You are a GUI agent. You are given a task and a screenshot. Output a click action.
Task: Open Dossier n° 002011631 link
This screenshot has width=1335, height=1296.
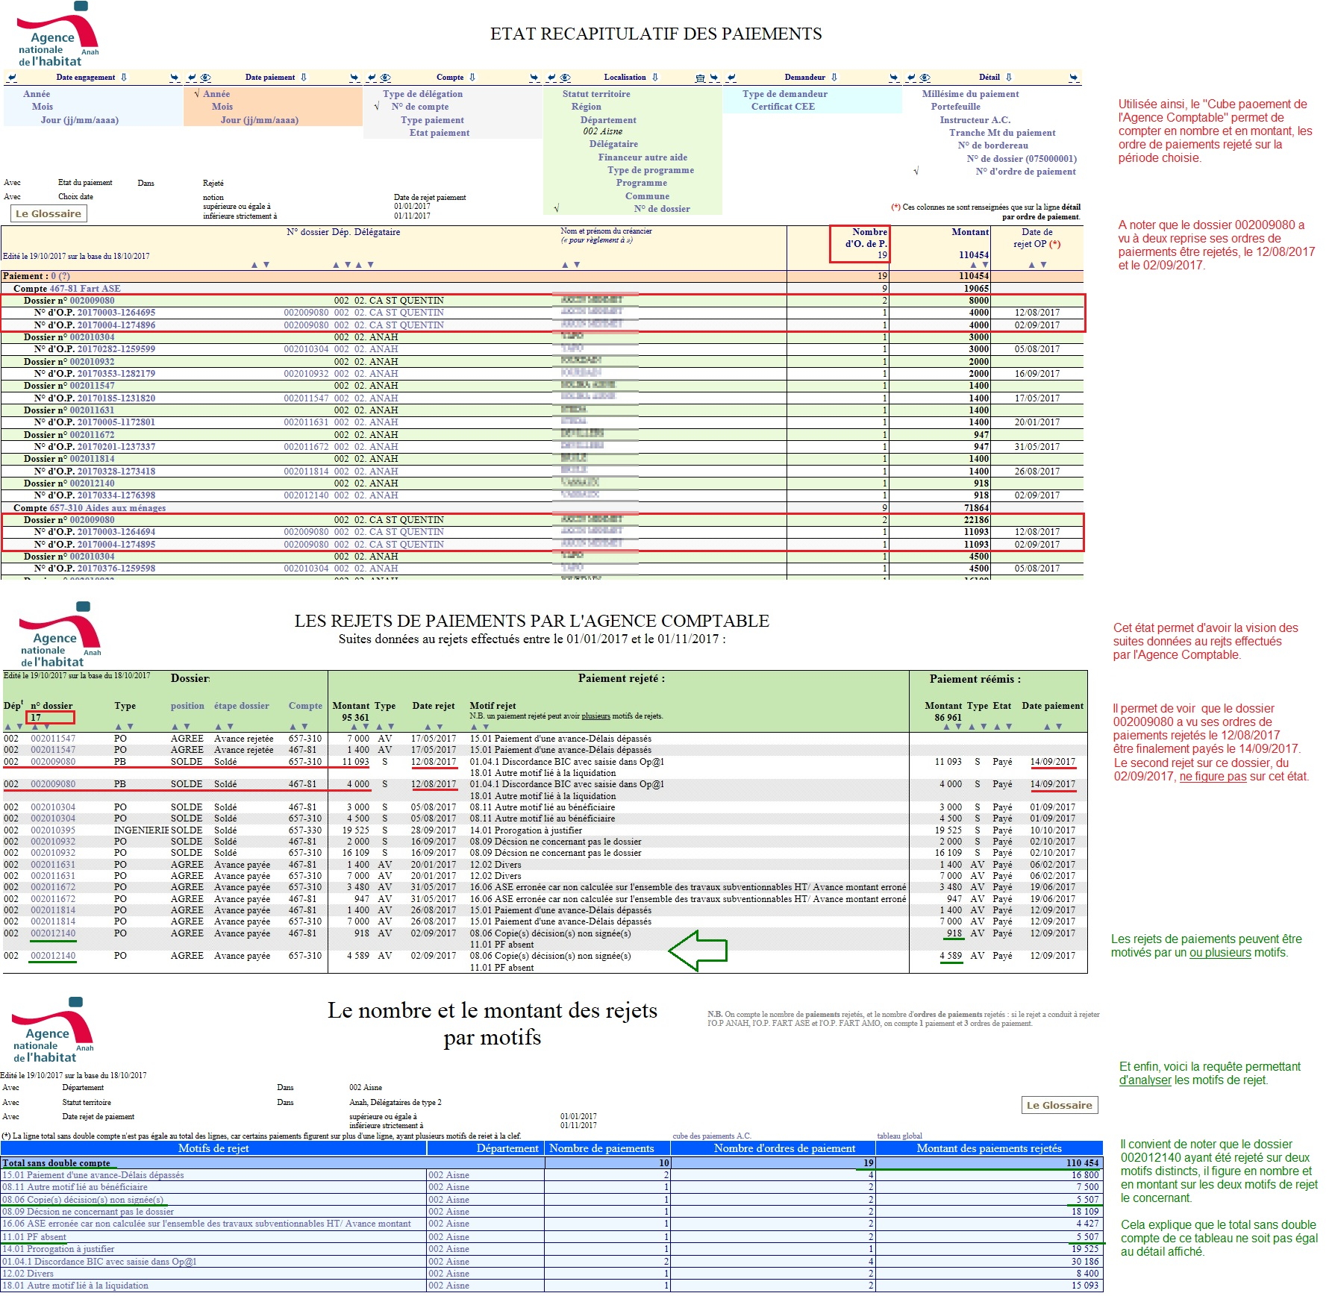click(92, 410)
